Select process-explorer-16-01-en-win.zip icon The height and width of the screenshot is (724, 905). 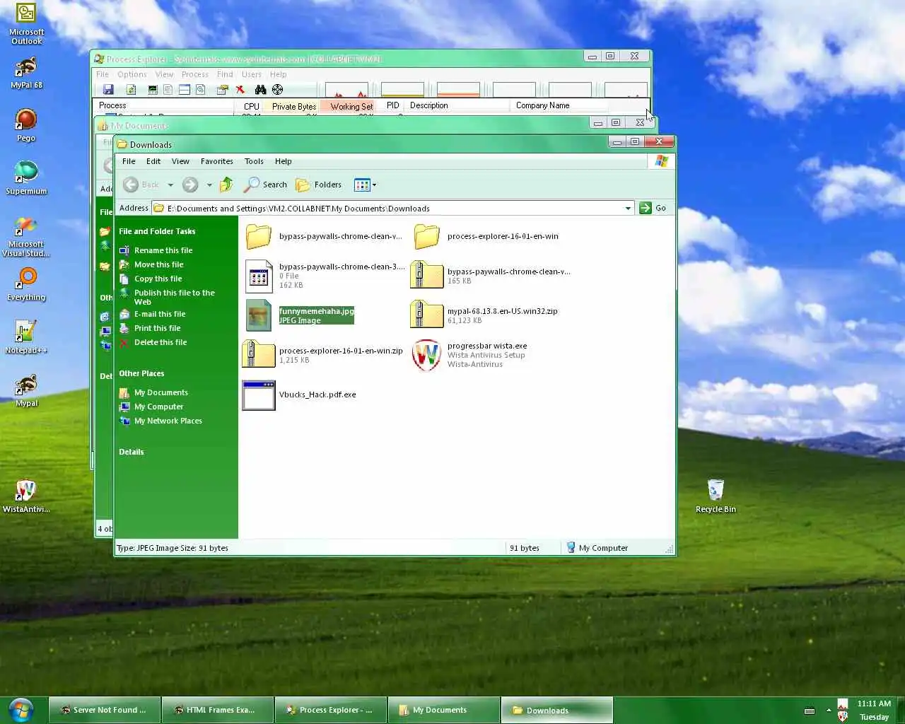pos(259,354)
